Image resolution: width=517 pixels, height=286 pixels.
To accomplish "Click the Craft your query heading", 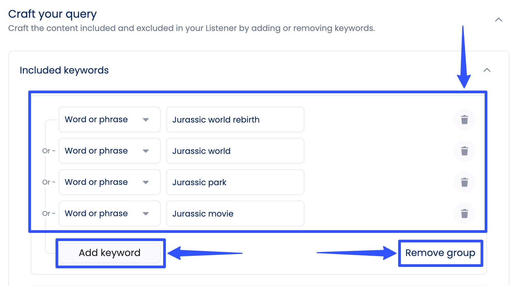I will coord(52,14).
